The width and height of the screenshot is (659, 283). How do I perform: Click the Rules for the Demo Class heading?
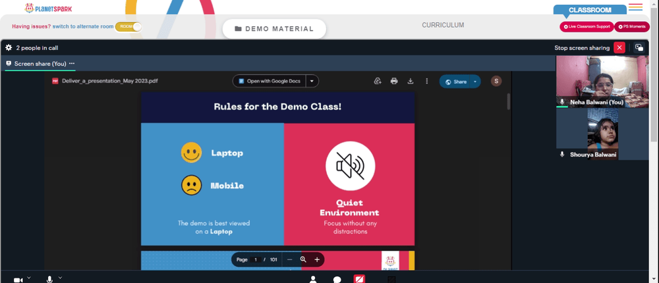click(x=277, y=107)
